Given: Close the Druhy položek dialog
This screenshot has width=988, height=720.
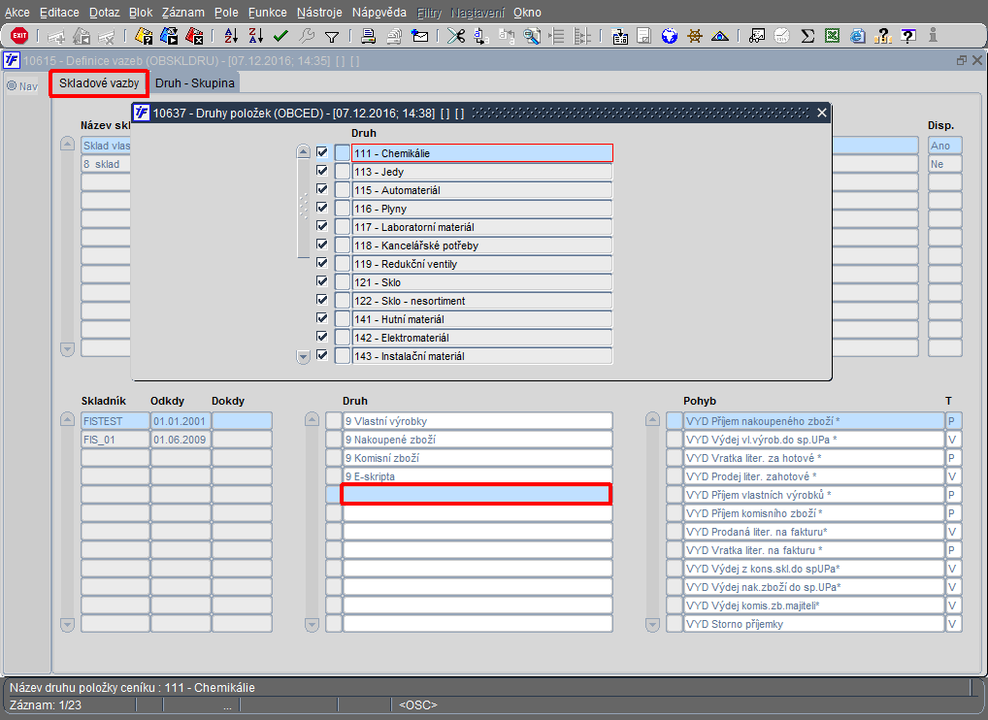Looking at the screenshot, I should [x=822, y=113].
